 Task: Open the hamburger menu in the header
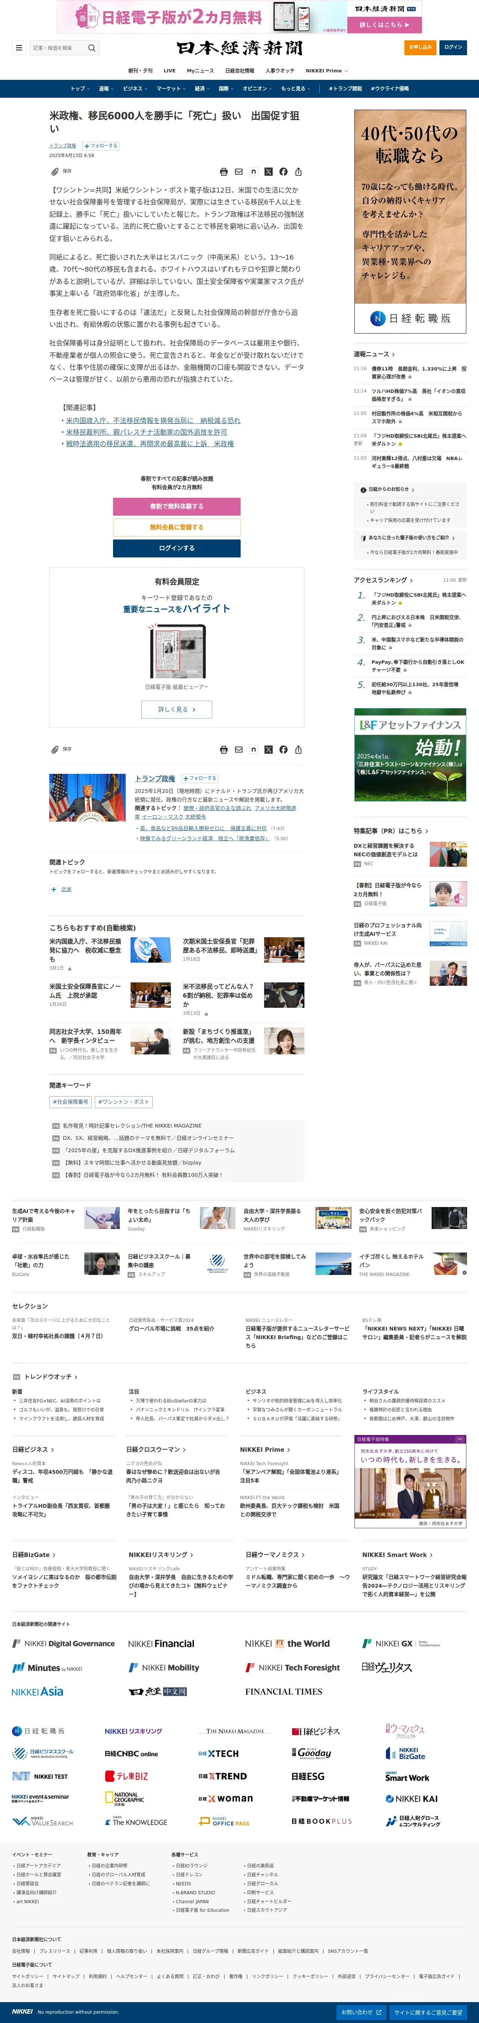pyautogui.click(x=19, y=48)
